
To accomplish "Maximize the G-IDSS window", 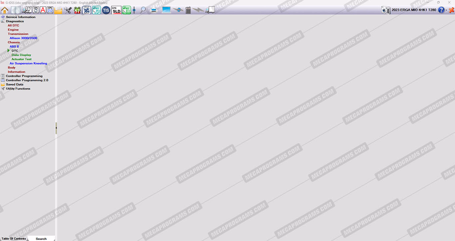I will pos(438,2).
